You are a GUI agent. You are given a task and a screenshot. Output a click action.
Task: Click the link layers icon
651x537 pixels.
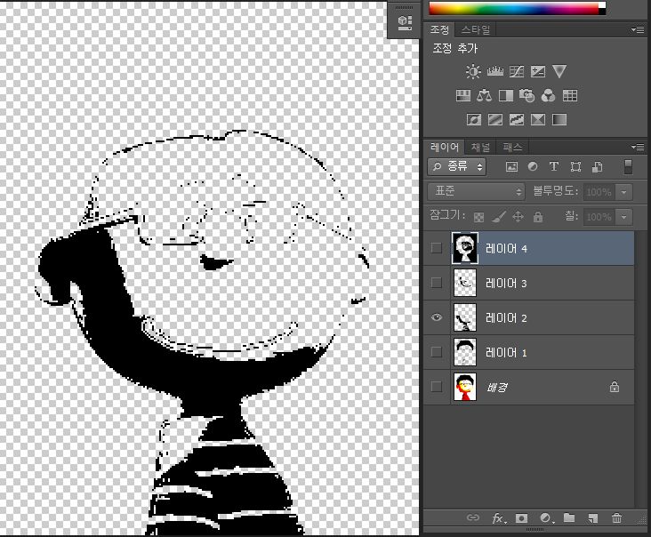473,517
